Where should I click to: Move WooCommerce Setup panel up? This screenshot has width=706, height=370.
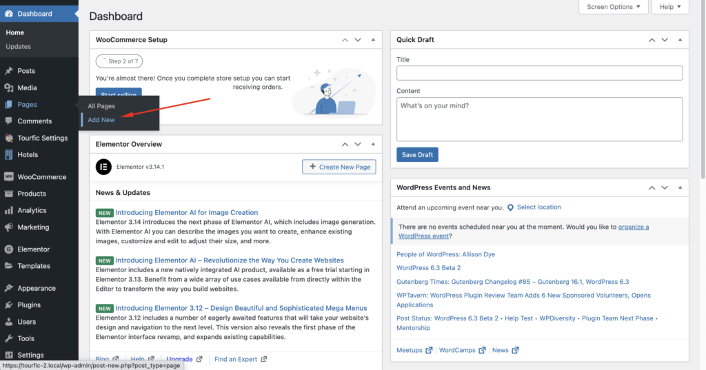click(345, 39)
